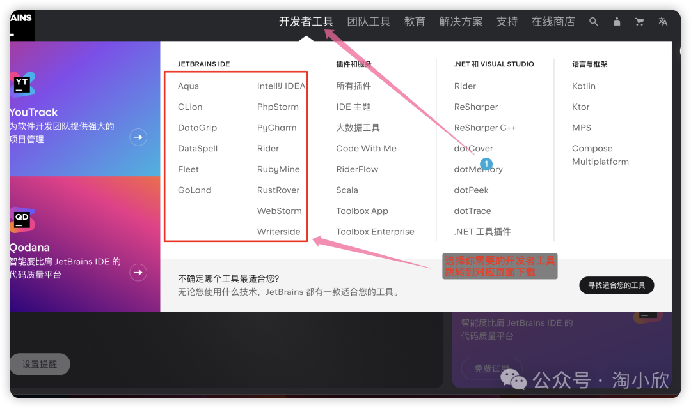
Task: Open the 支持 menu
Action: [507, 22]
